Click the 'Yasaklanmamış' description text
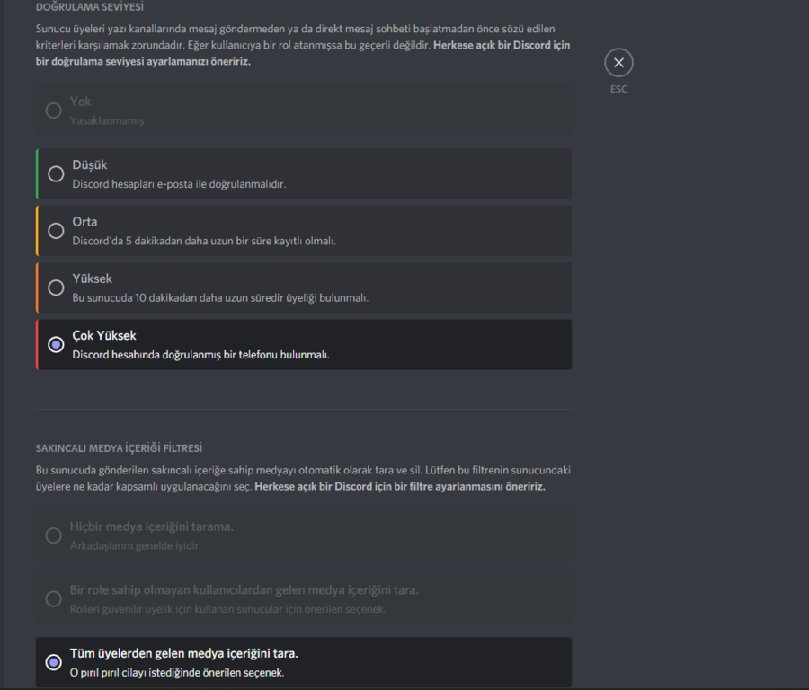Image resolution: width=809 pixels, height=690 pixels. pyautogui.click(x=107, y=120)
